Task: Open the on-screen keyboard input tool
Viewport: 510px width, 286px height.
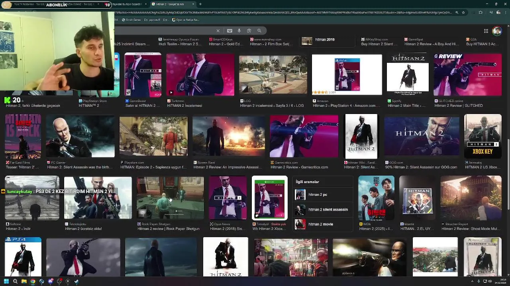Action: (229, 31)
